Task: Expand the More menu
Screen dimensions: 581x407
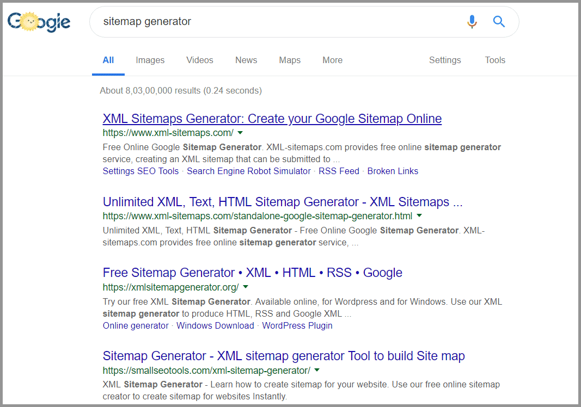Action: pyautogui.click(x=332, y=60)
